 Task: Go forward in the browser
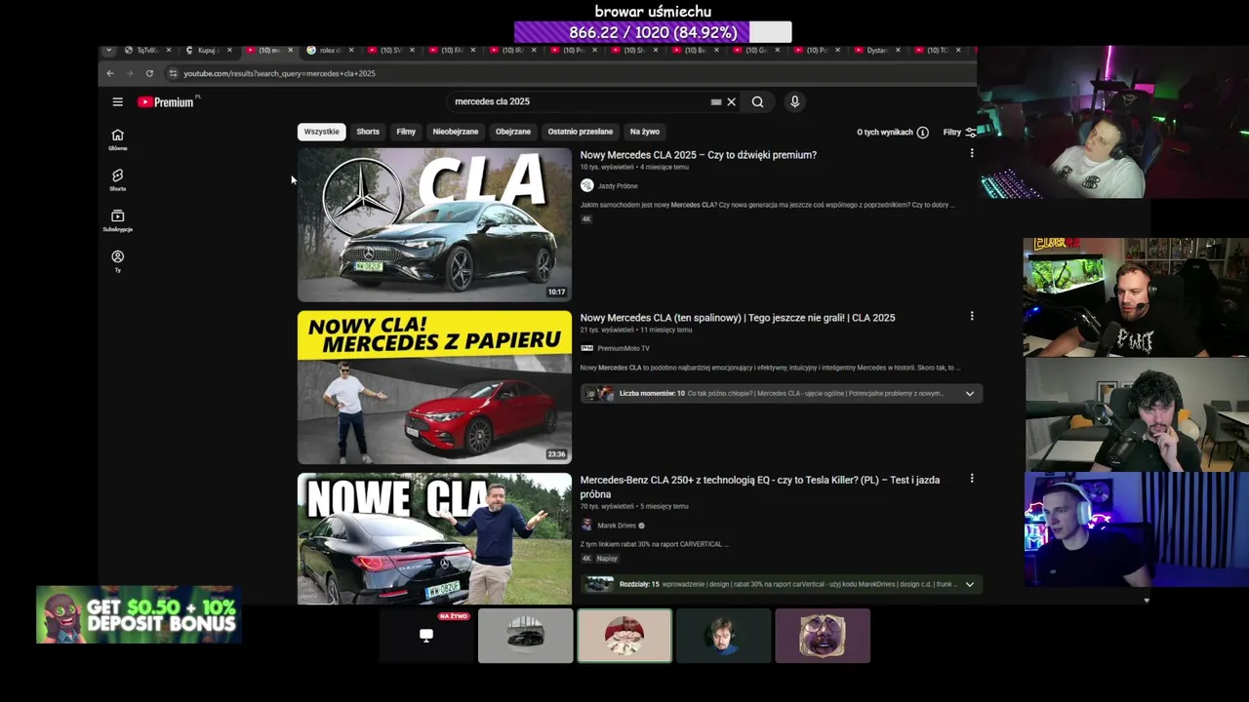(x=129, y=73)
